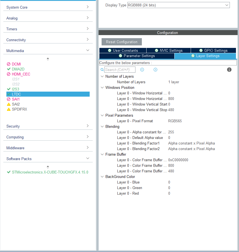Select HDMI_CEC peripheral
The width and height of the screenshot is (239, 252).
click(x=21, y=74)
